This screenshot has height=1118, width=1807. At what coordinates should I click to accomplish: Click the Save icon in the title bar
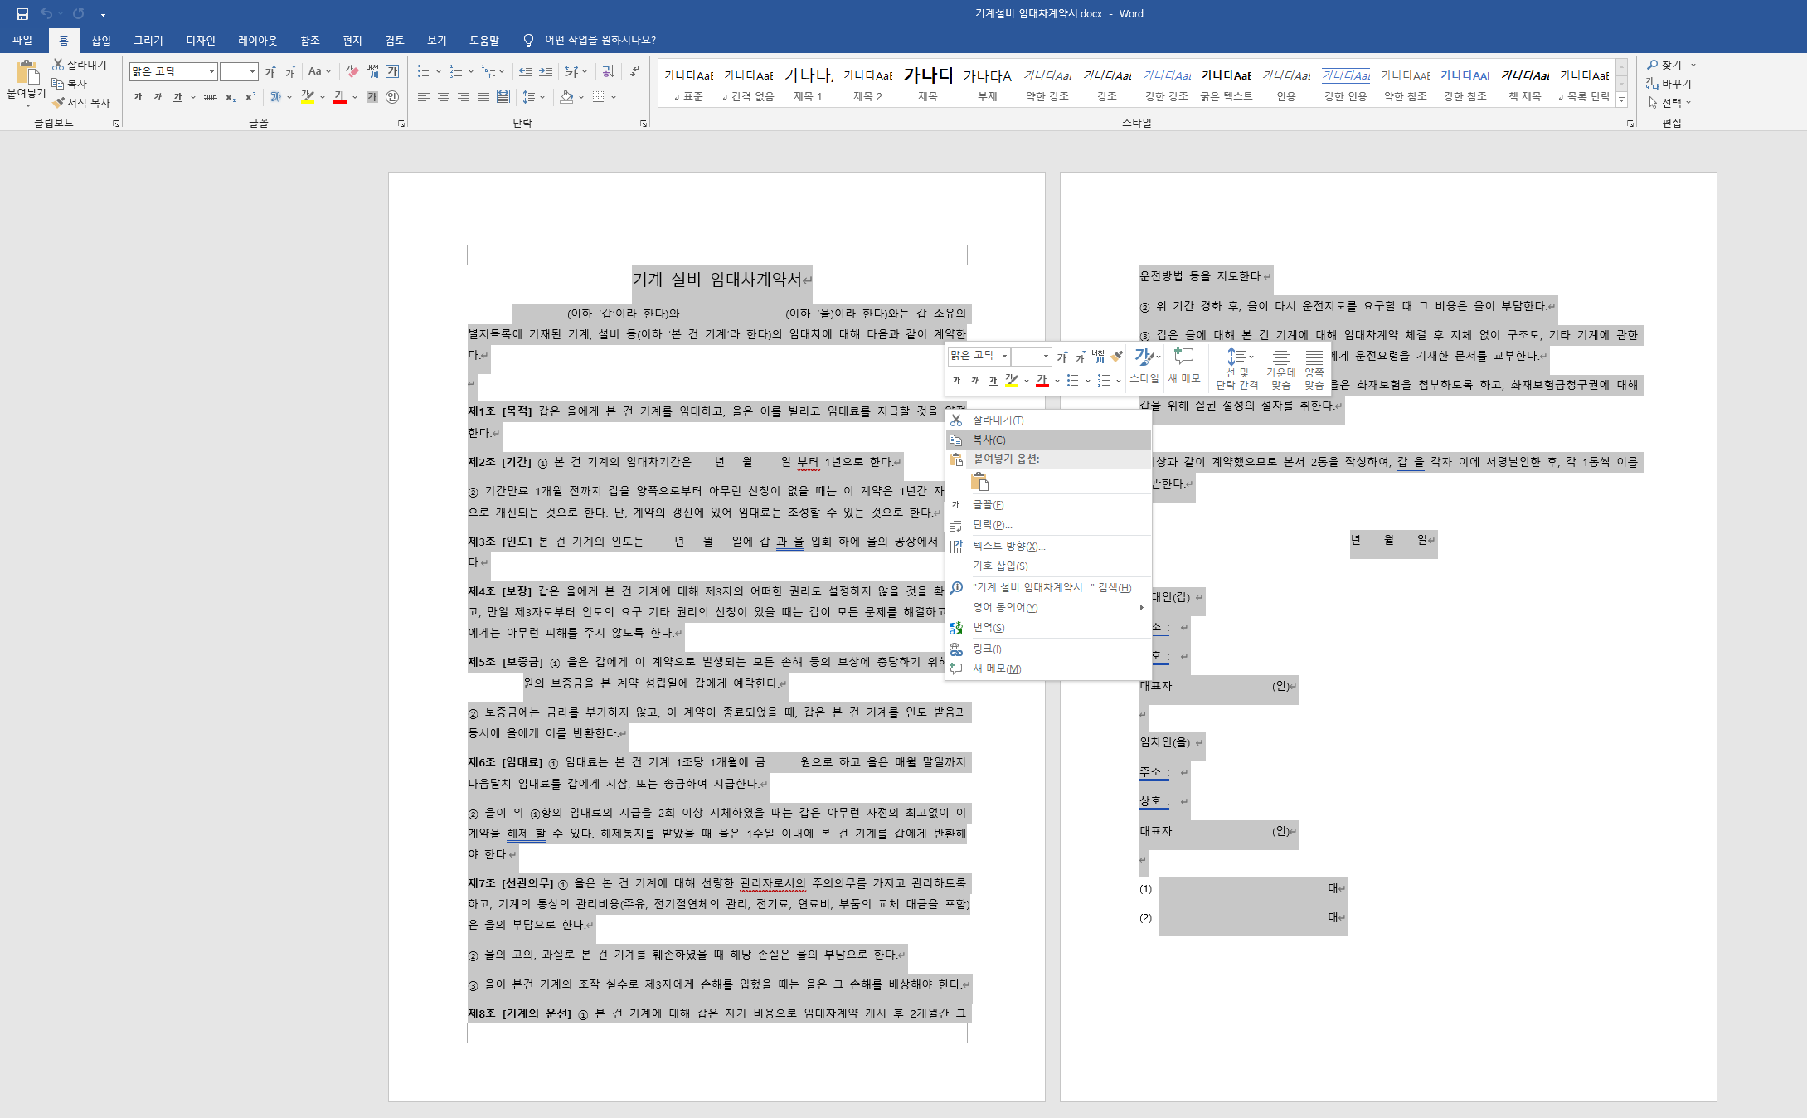(x=22, y=13)
